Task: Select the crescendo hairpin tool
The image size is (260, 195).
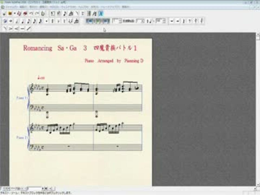Action: 17,29
